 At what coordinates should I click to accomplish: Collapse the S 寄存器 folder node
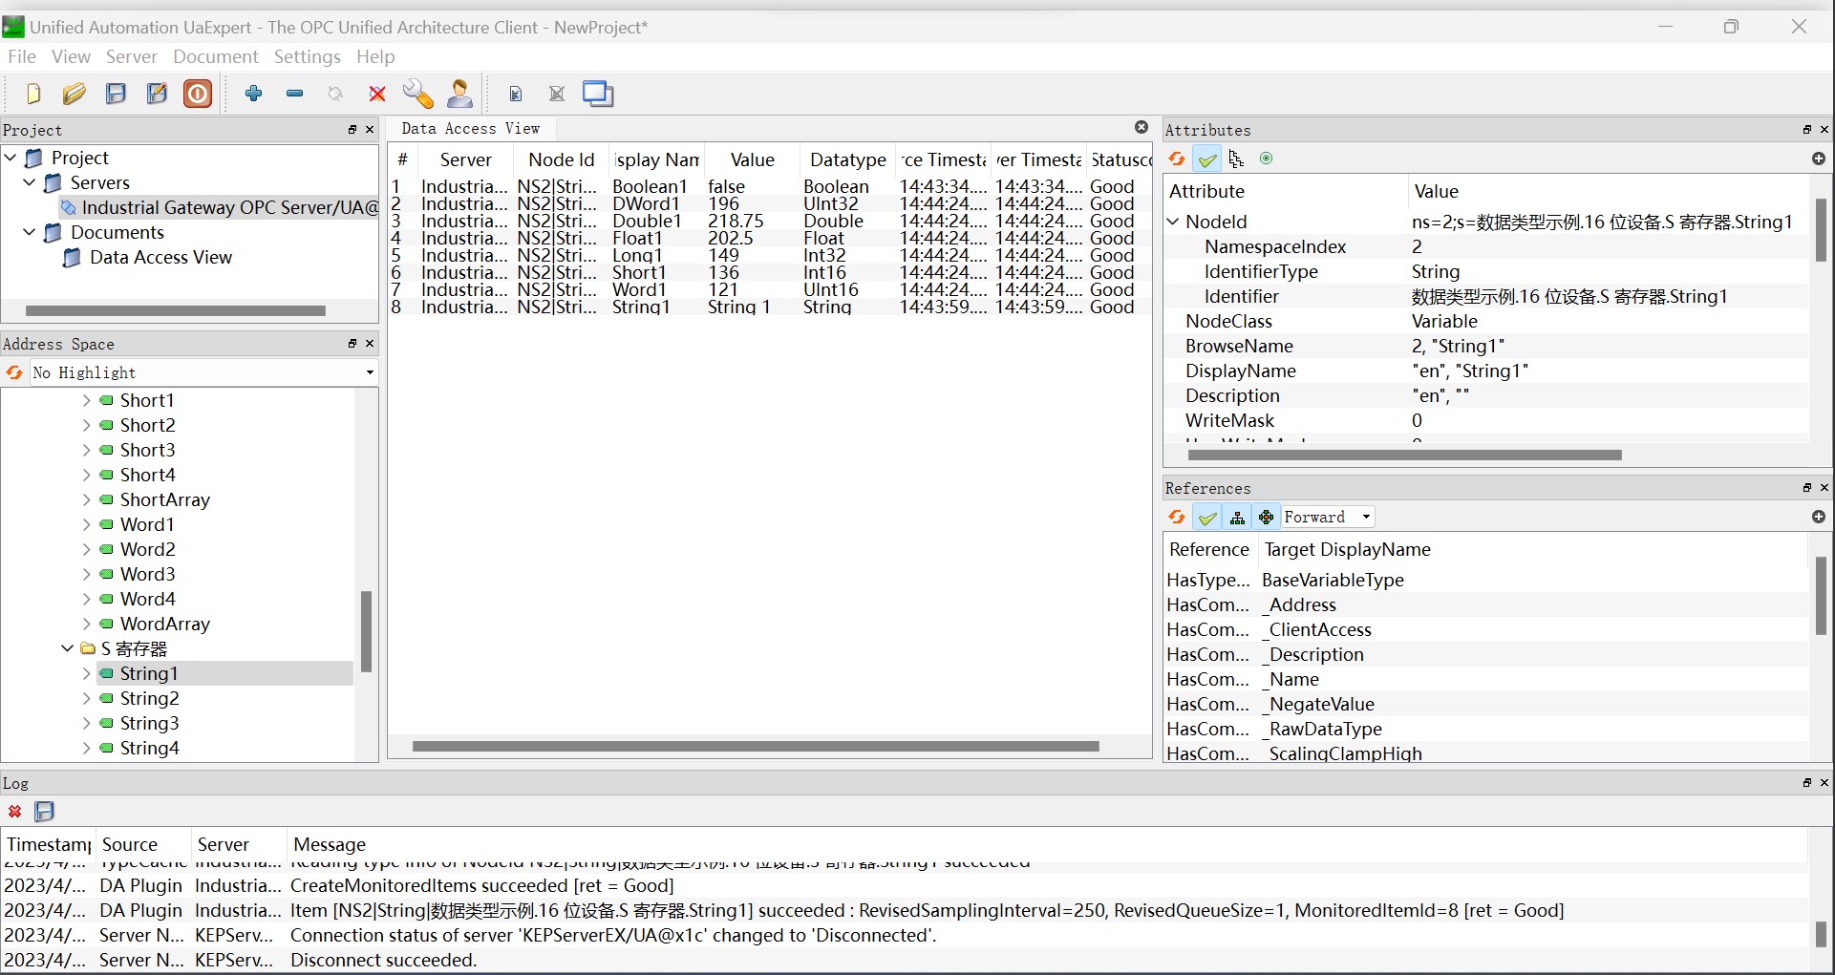[x=67, y=648]
